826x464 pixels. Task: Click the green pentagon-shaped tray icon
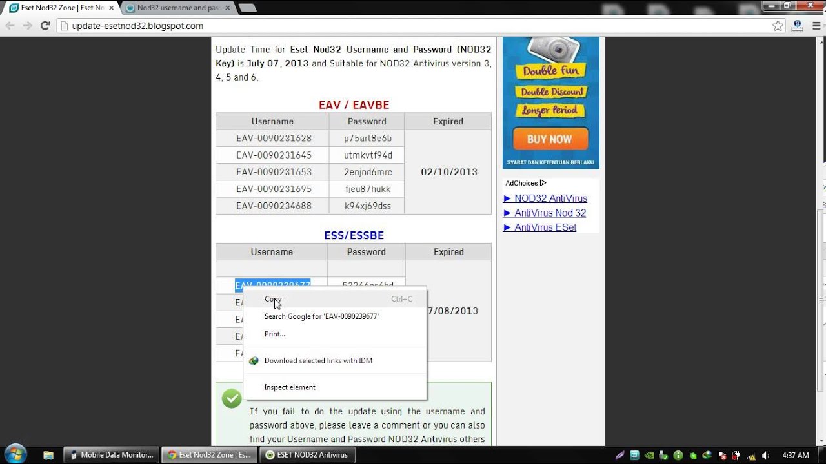click(x=693, y=456)
